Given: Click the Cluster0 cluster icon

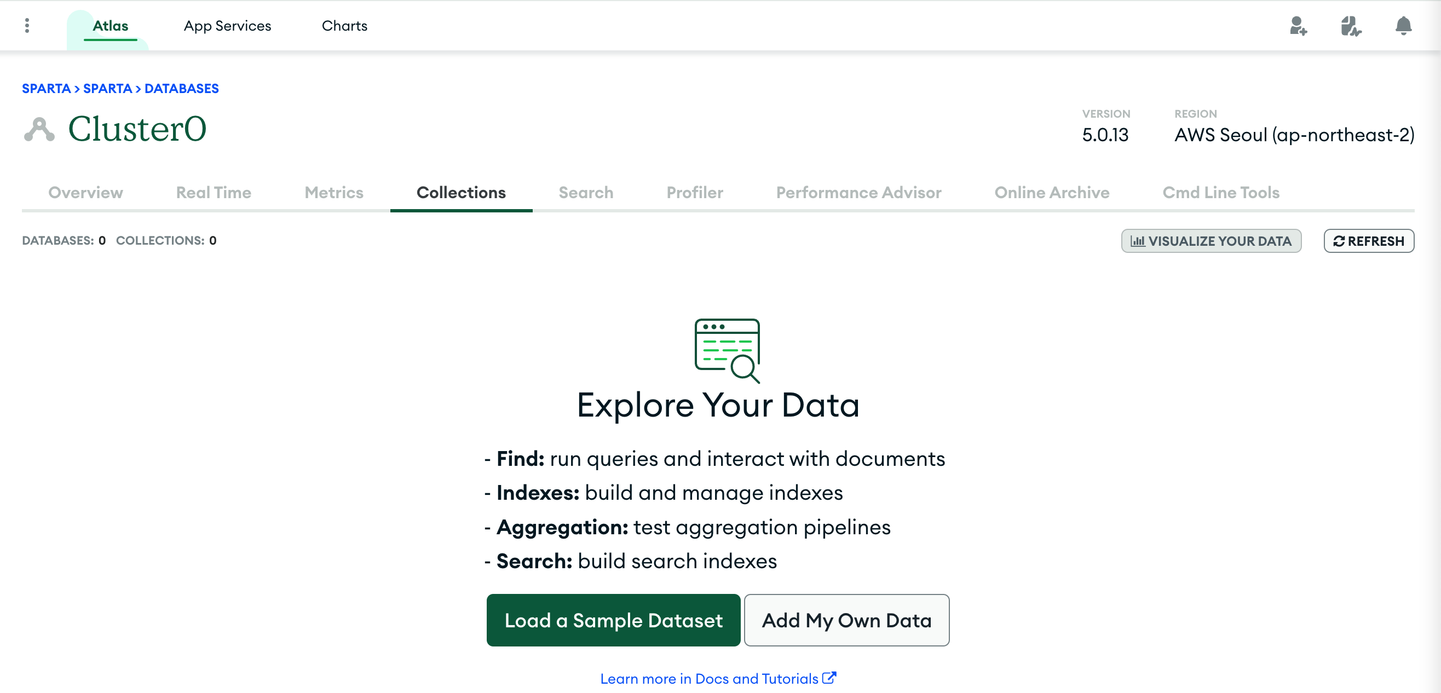Looking at the screenshot, I should coord(39,129).
